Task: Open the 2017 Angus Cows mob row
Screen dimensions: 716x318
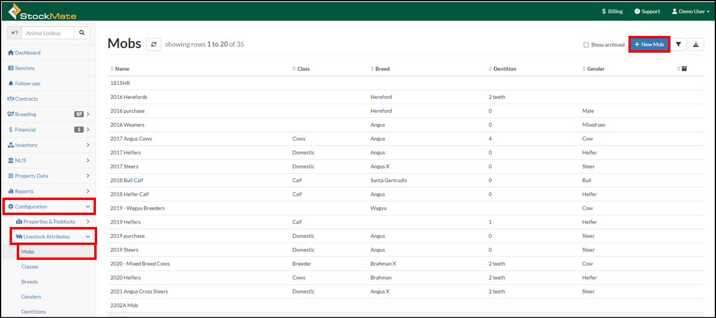Action: coord(131,138)
